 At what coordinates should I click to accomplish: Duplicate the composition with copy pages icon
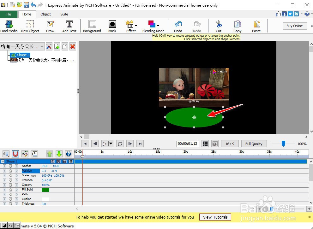pyautogui.click(x=65, y=46)
